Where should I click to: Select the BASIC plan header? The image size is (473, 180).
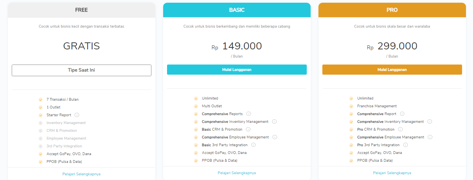[x=237, y=10]
